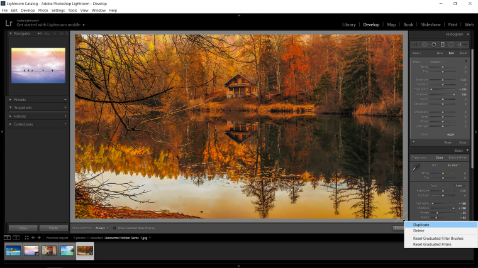478x268 pixels.
Task: Open the Develop menu in menu bar
Action: click(28, 10)
